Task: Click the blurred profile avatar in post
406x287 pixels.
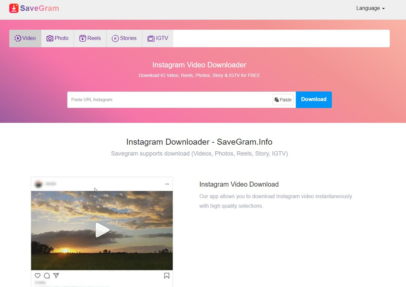Action: tap(38, 184)
